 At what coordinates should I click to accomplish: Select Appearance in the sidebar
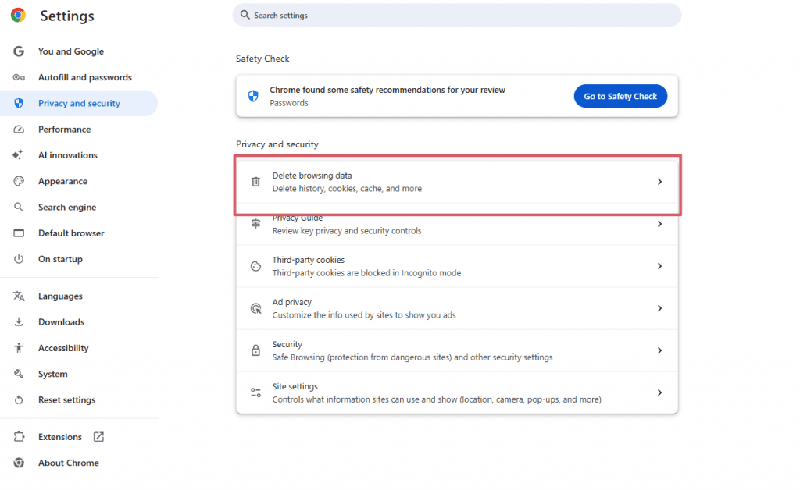click(x=62, y=181)
